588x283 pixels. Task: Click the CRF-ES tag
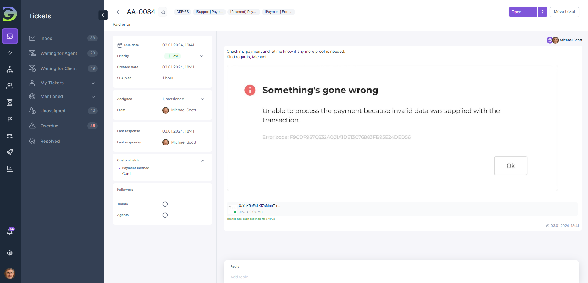click(x=182, y=12)
